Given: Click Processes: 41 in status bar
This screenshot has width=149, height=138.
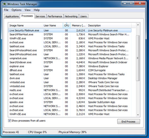Looking at the screenshot, I should click(11, 132).
